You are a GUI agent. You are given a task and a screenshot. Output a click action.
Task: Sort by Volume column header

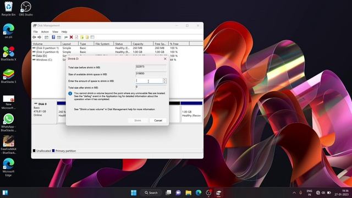point(46,44)
